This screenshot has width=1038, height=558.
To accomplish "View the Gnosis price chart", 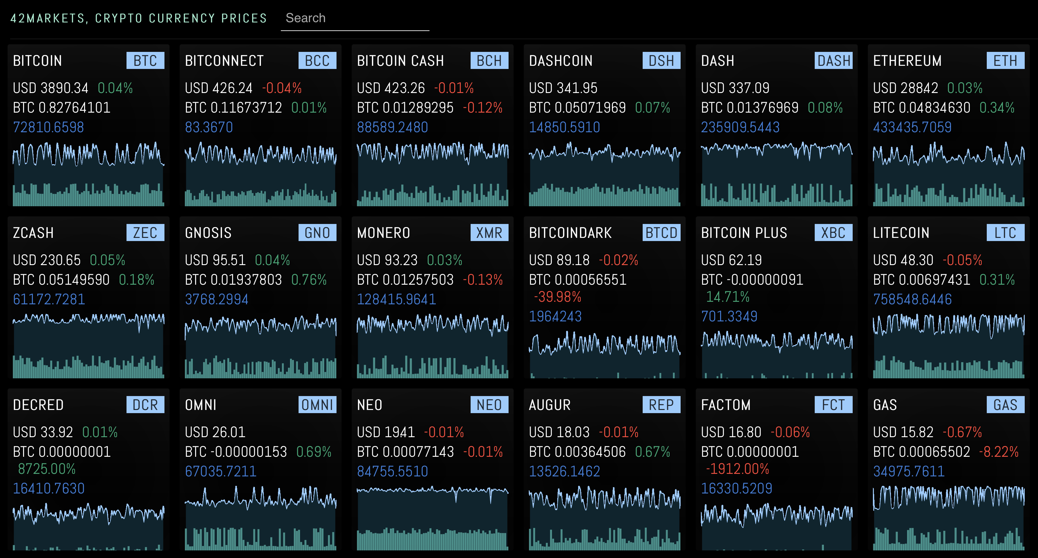I will pyautogui.click(x=261, y=346).
